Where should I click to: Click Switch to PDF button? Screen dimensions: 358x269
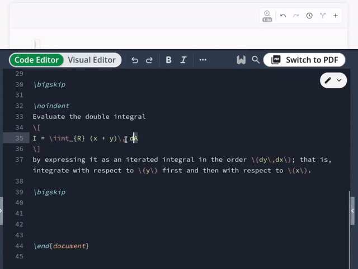tap(304, 60)
